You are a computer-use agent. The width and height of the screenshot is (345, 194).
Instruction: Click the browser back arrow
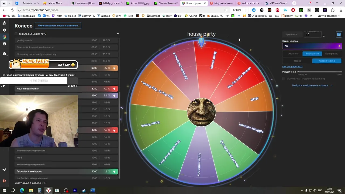point(4,10)
